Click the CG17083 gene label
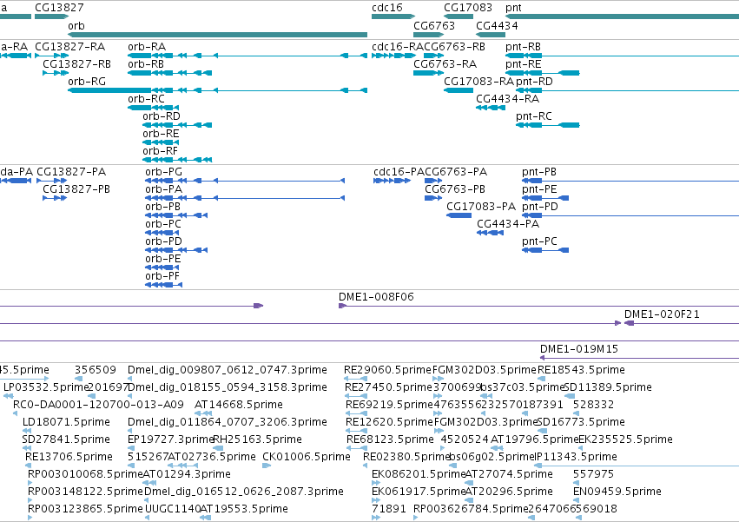The width and height of the screenshot is (739, 522). [468, 8]
